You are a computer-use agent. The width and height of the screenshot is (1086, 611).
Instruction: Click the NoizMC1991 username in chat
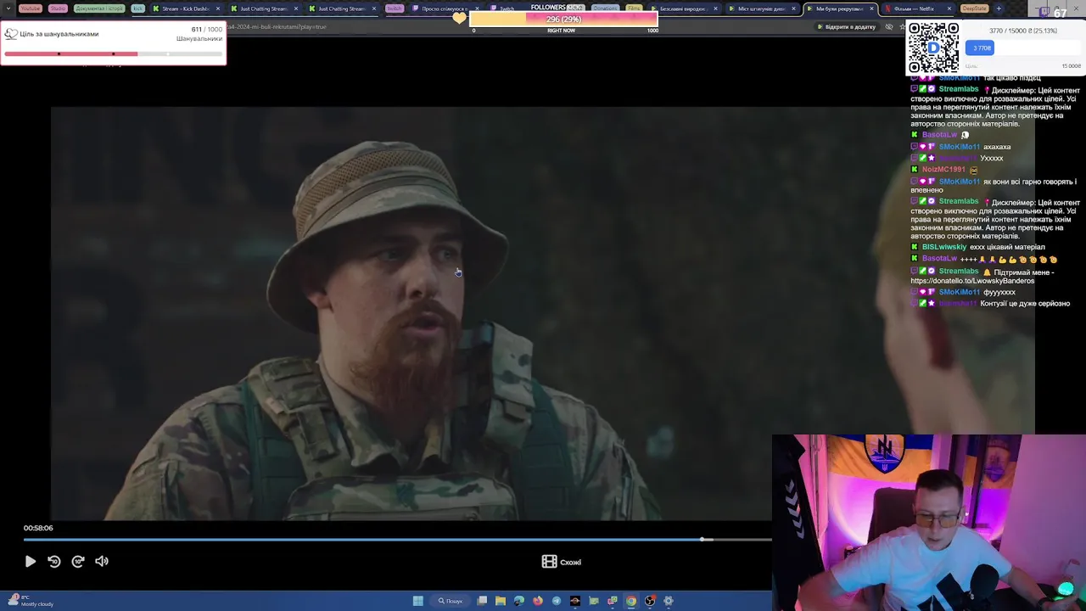pyautogui.click(x=944, y=169)
